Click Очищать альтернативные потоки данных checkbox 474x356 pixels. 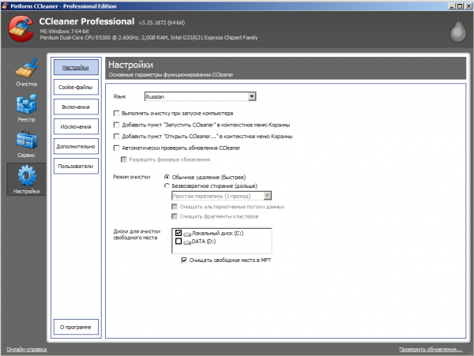(x=175, y=207)
